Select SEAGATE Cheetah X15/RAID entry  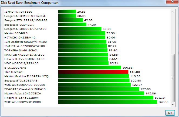coord(25,89)
